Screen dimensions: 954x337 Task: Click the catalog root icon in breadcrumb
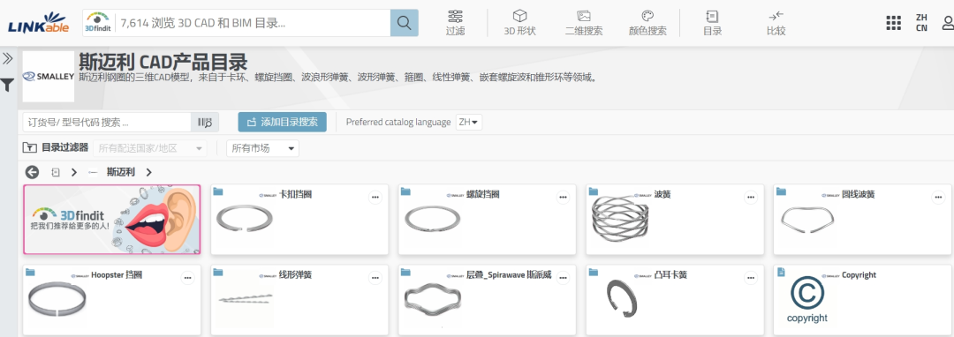click(x=56, y=172)
